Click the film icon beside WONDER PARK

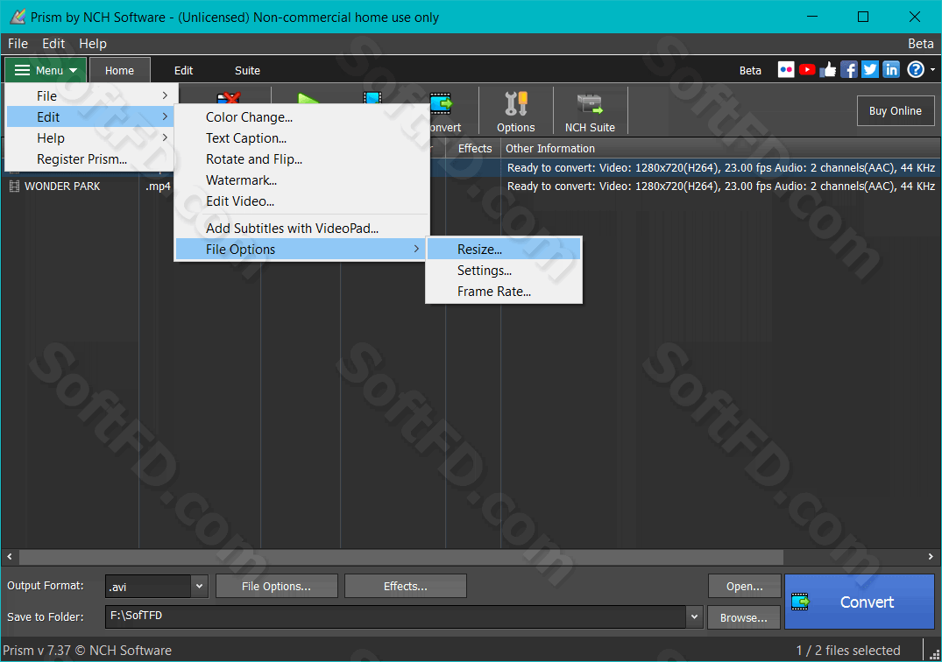[x=14, y=186]
